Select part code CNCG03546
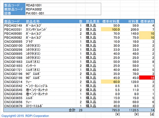159x118 pixels. pos(13,94)
